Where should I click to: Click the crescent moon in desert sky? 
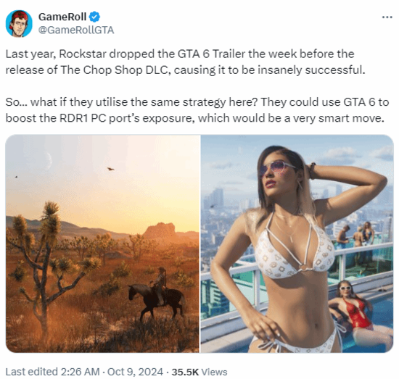point(49,160)
